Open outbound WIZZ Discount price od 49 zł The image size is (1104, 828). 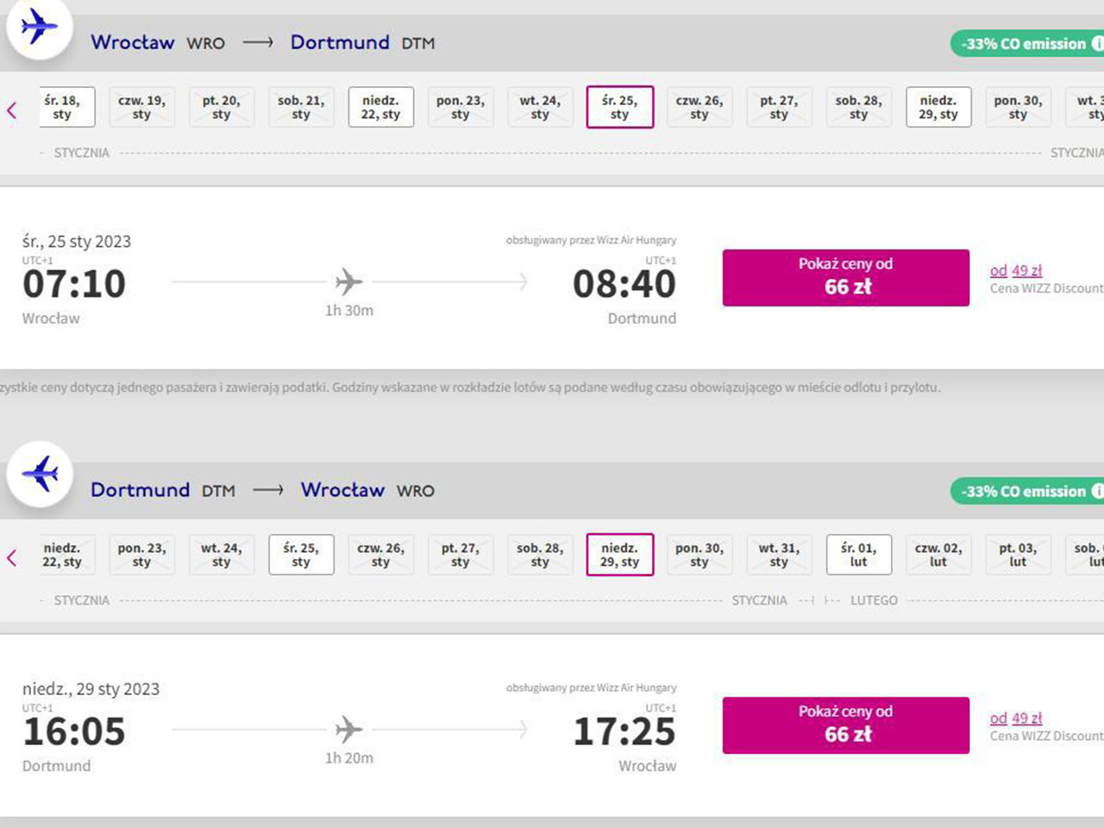click(x=1016, y=271)
